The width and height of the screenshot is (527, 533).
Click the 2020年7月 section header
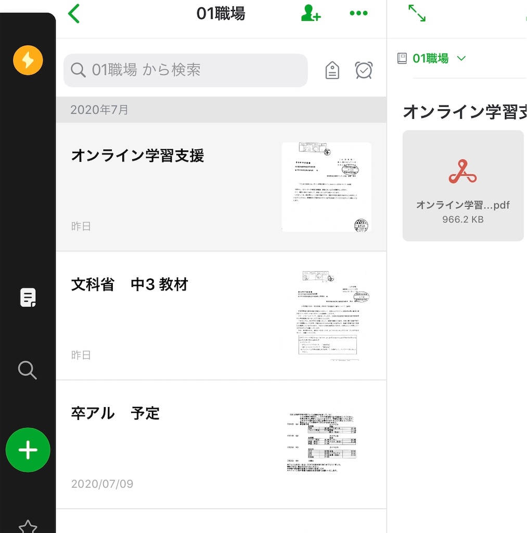point(221,110)
